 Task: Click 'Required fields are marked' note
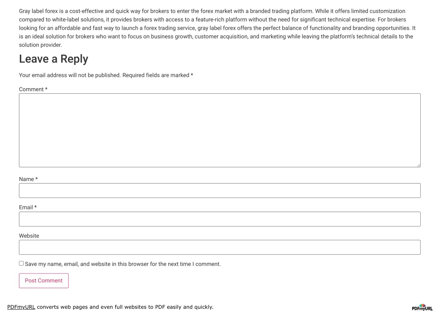coord(156,75)
